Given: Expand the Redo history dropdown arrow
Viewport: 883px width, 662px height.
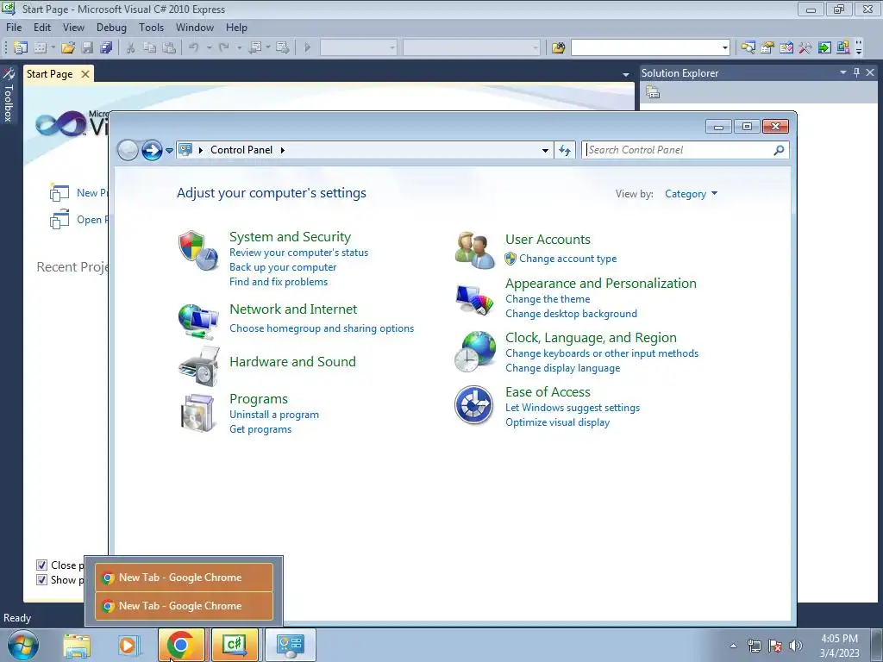Looking at the screenshot, I should [x=239, y=48].
